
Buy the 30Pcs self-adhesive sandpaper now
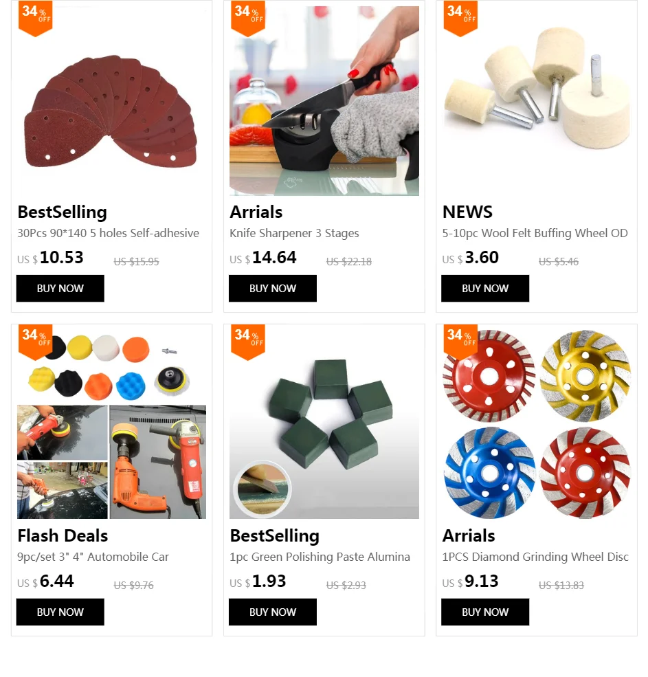click(x=60, y=289)
